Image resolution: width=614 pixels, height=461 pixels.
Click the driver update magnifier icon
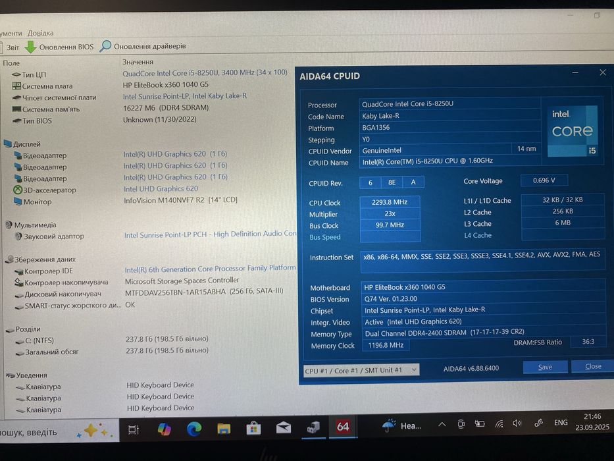105,46
